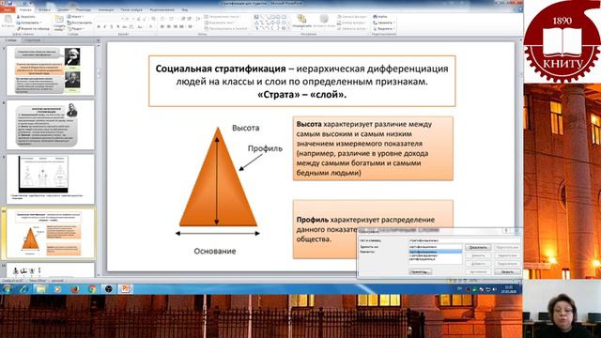Apply bold formatting with the Ж icon
601x338 pixels.
coord(99,27)
